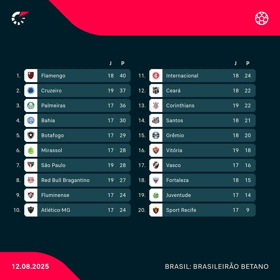
Task: Select the Red Bull Bragantino logo
Action: pyautogui.click(x=31, y=180)
